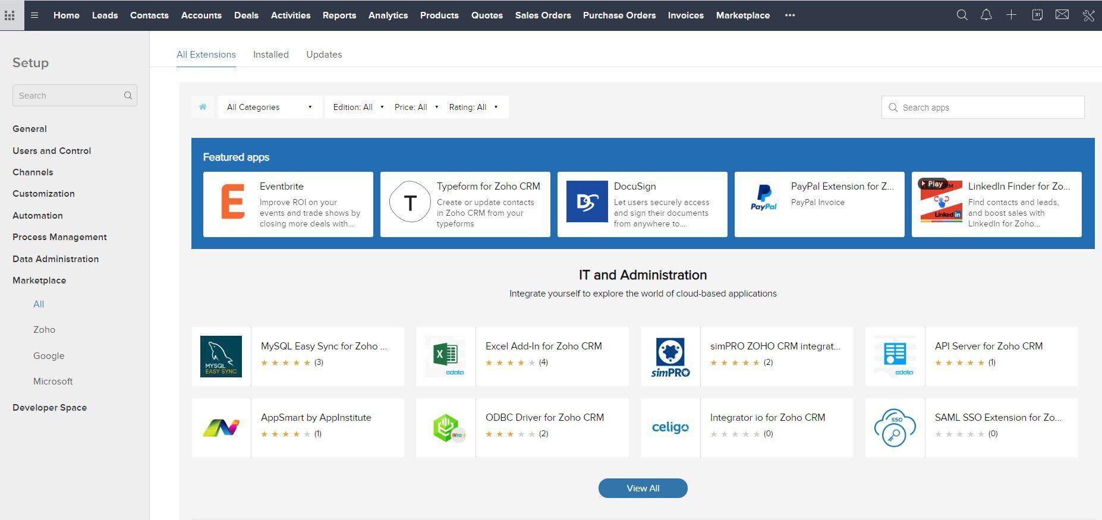Viewport: 1102px width, 520px height.
Task: Click the SAML SSO cloud logo
Action: click(895, 428)
